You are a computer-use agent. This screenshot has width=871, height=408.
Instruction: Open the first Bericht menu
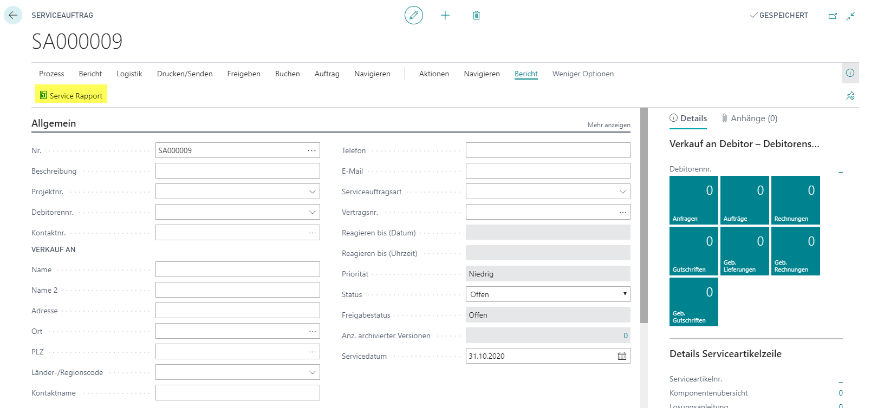(90, 74)
